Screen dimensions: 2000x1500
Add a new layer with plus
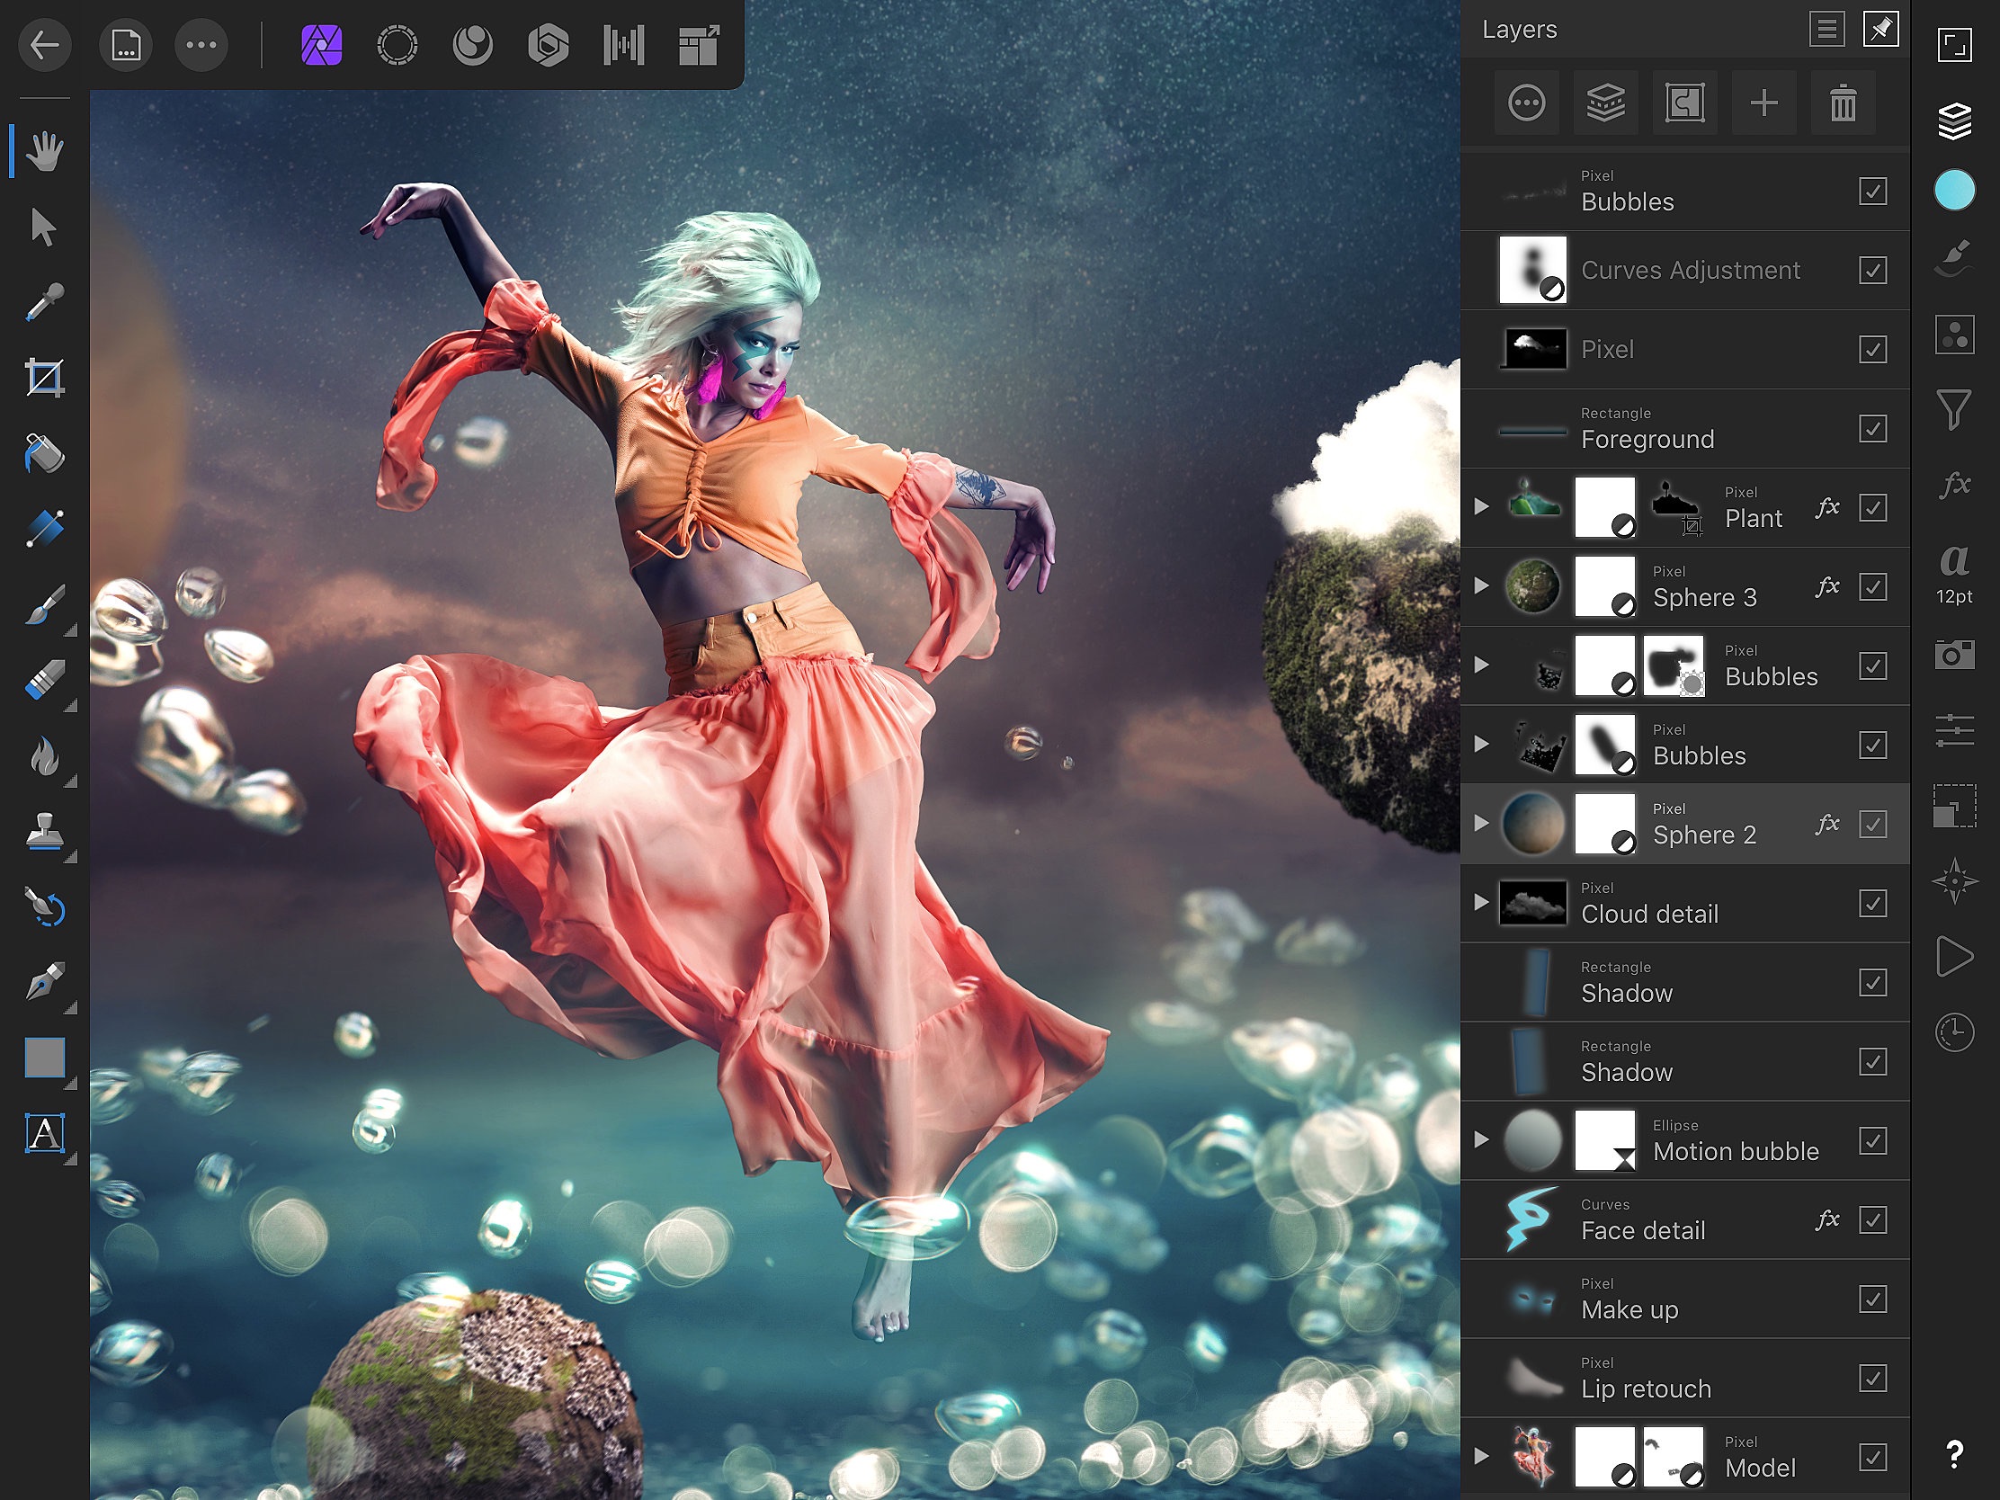[x=1764, y=103]
